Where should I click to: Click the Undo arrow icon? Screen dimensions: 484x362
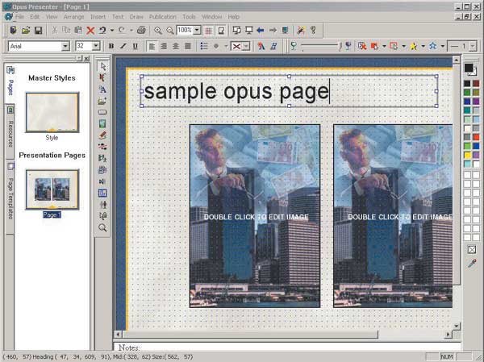point(102,31)
